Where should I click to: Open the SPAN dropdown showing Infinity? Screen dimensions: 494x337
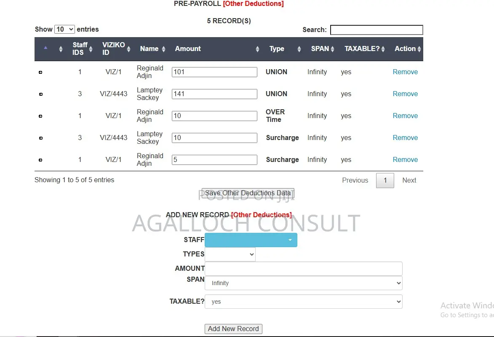pos(303,283)
